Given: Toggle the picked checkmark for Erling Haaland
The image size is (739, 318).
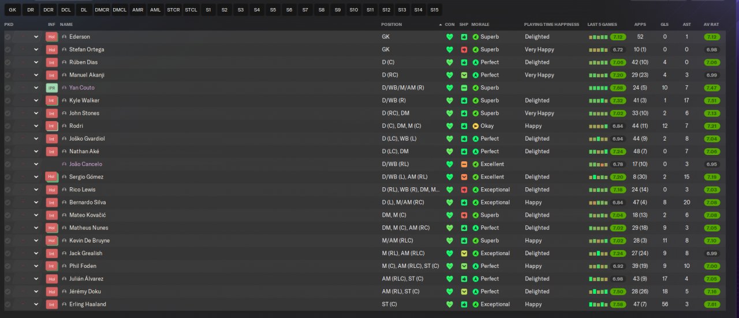Looking at the screenshot, I should pyautogui.click(x=8, y=304).
